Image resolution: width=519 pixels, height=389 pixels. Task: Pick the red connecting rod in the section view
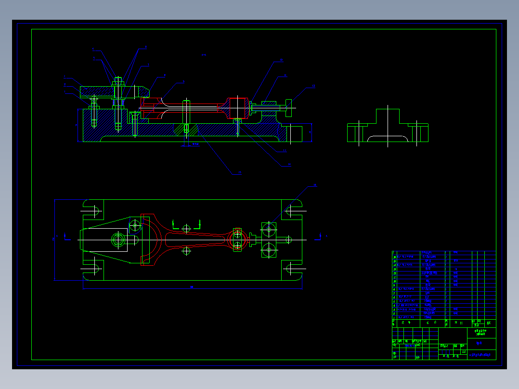click(x=195, y=108)
